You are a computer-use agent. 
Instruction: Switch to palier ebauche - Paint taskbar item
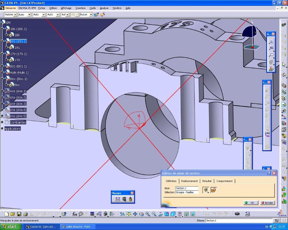tap(77, 227)
